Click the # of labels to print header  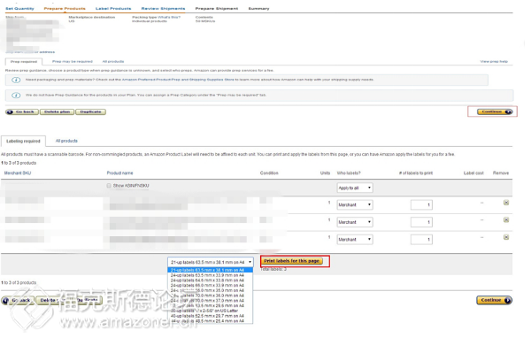pyautogui.click(x=416, y=173)
